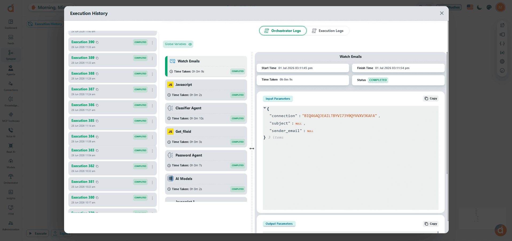Open Execution 382 in the list
The height and width of the screenshot is (241, 512).
click(112, 168)
